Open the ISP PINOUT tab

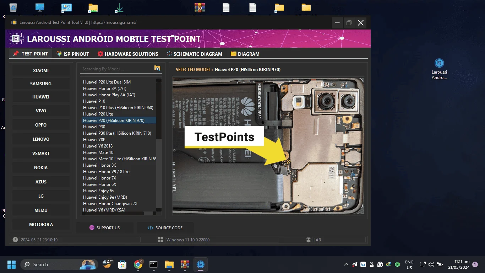(x=73, y=54)
